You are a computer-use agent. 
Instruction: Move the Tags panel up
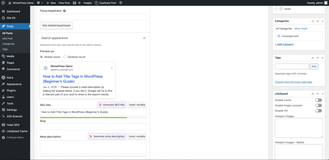click(313, 58)
